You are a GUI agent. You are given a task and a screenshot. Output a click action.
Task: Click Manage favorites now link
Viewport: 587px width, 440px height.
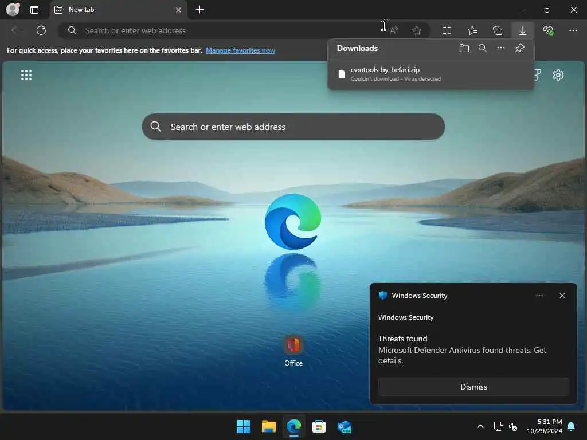(x=240, y=50)
